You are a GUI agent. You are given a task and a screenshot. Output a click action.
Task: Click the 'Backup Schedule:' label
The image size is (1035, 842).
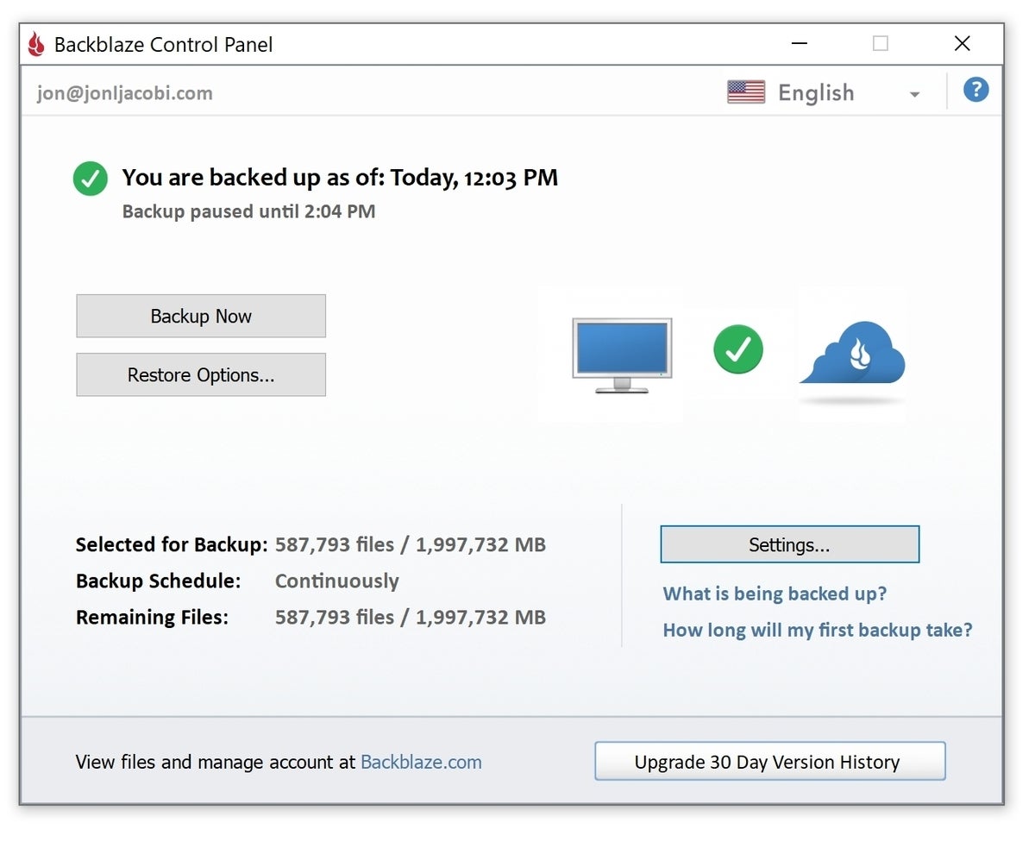[158, 581]
